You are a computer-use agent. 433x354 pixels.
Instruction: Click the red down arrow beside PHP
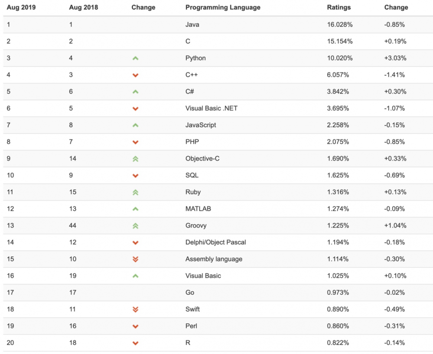pos(135,142)
